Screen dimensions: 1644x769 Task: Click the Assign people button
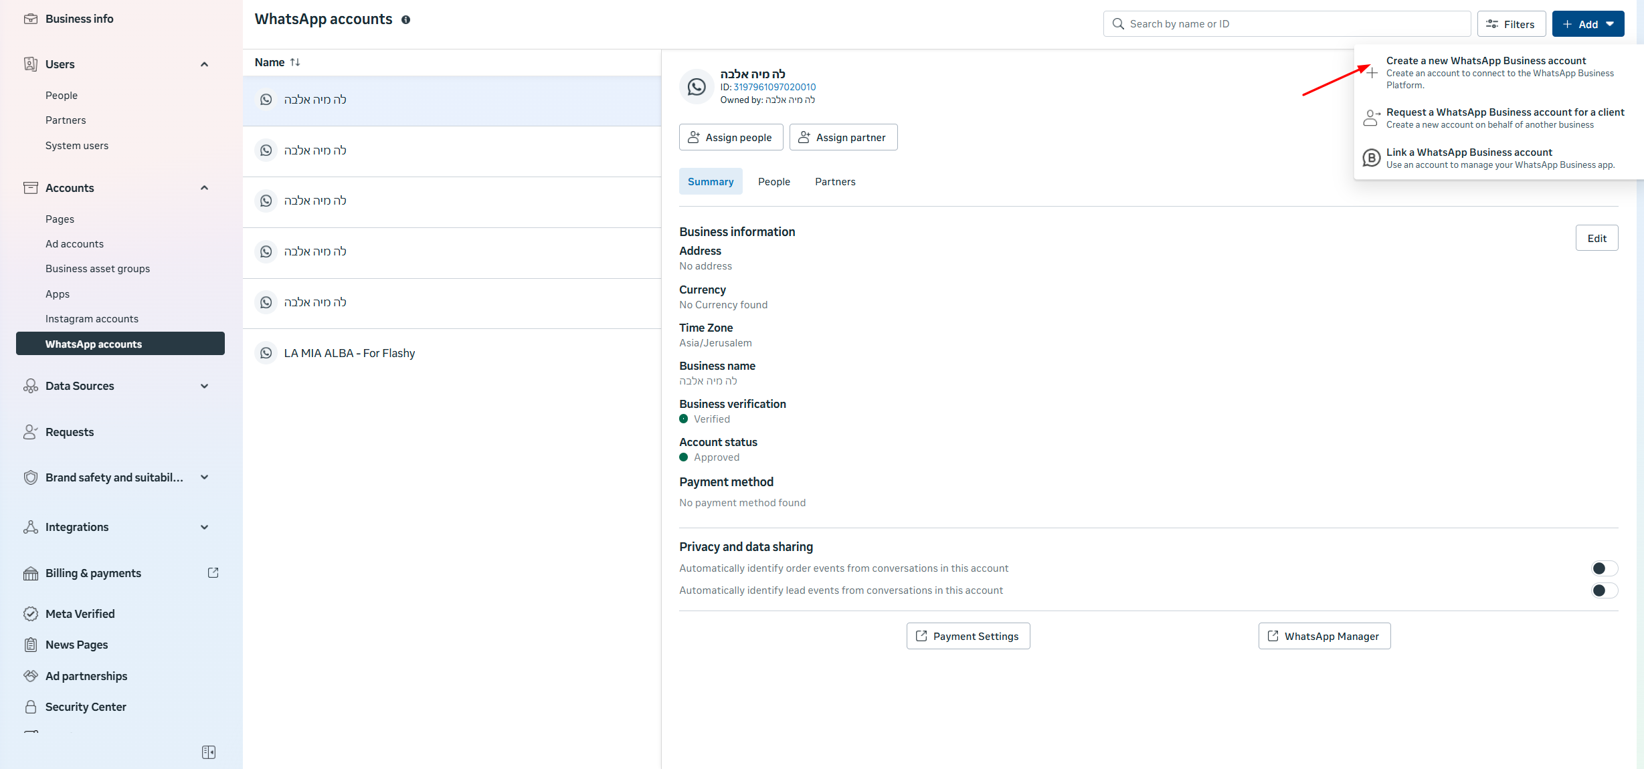point(731,137)
